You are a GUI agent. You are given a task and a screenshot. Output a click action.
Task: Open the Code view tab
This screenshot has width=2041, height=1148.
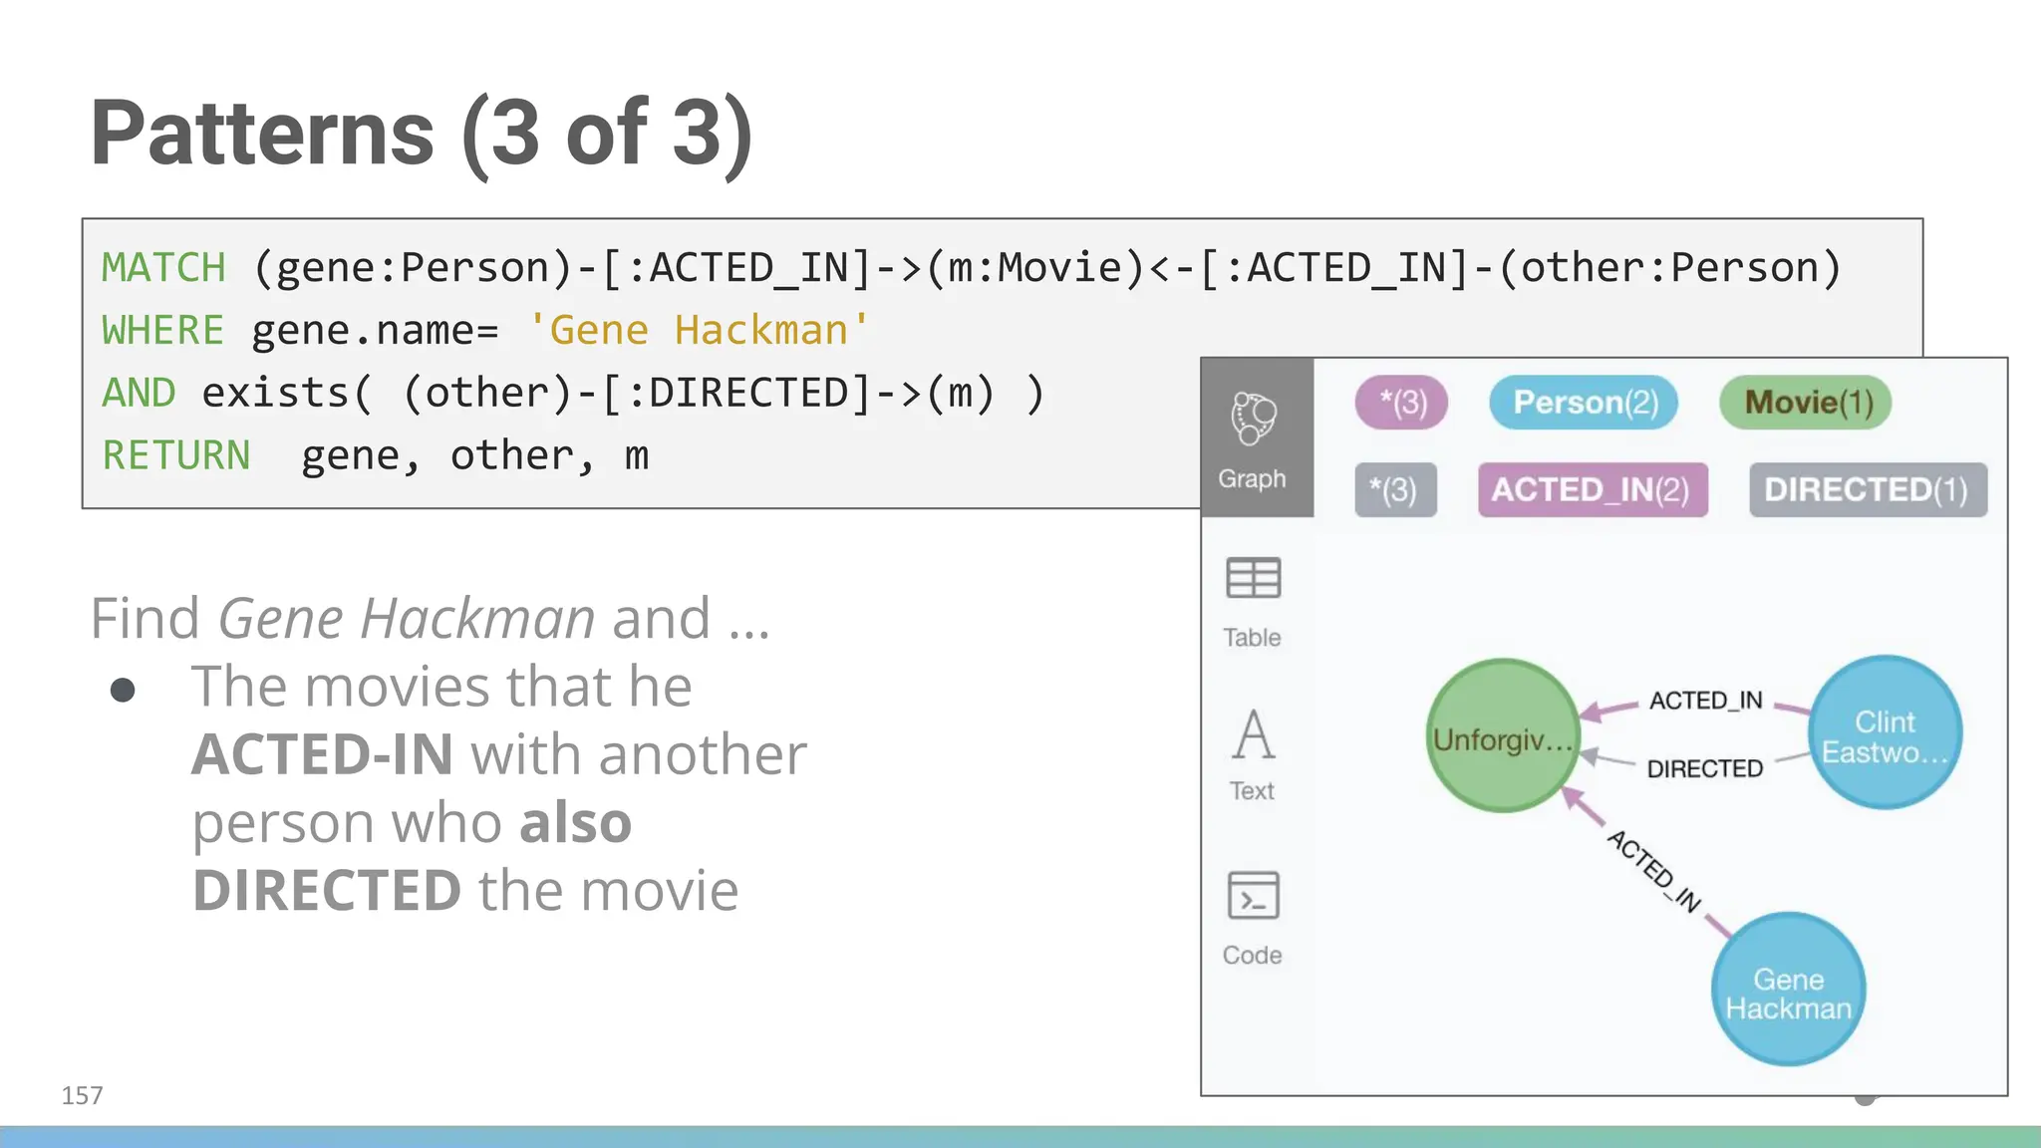1253,918
